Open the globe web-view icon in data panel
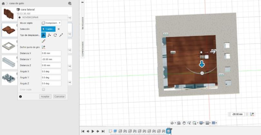Screen dimensions: 261x135 [70, 3]
